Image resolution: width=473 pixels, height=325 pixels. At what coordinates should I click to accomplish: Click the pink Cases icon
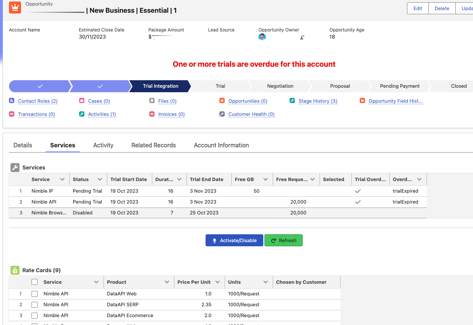[x=82, y=101]
